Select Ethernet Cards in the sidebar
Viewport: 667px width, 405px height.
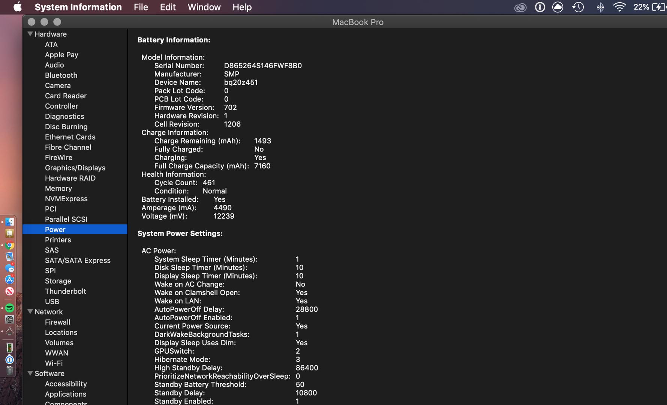click(x=70, y=137)
